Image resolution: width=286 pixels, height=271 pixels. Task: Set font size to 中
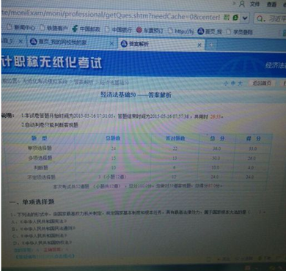point(232,83)
